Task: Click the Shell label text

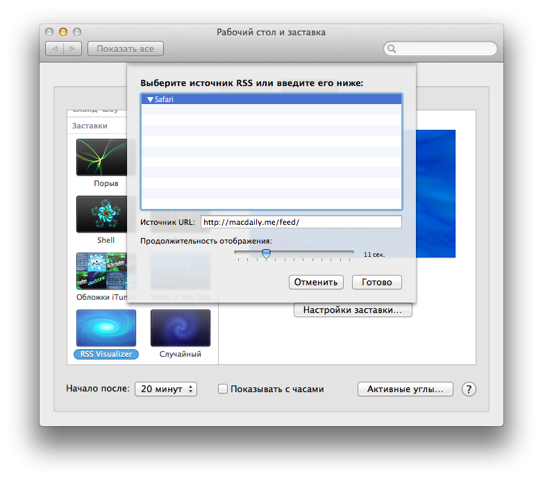Action: (106, 240)
